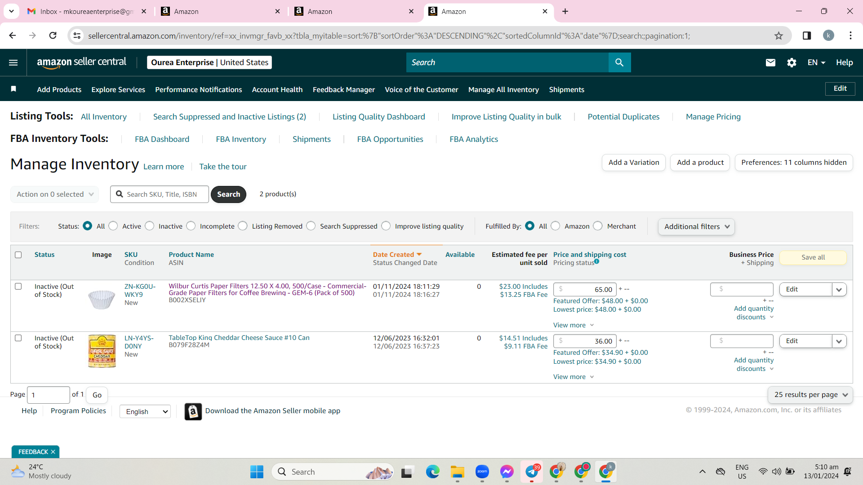Click the bookmark flag icon in navigation bar

13,89
